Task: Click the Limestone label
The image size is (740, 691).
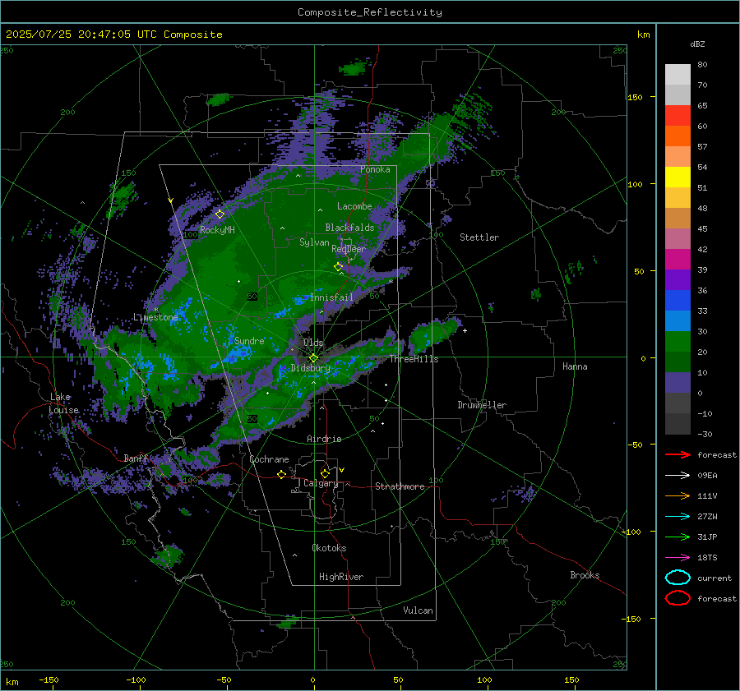Action: tap(155, 317)
